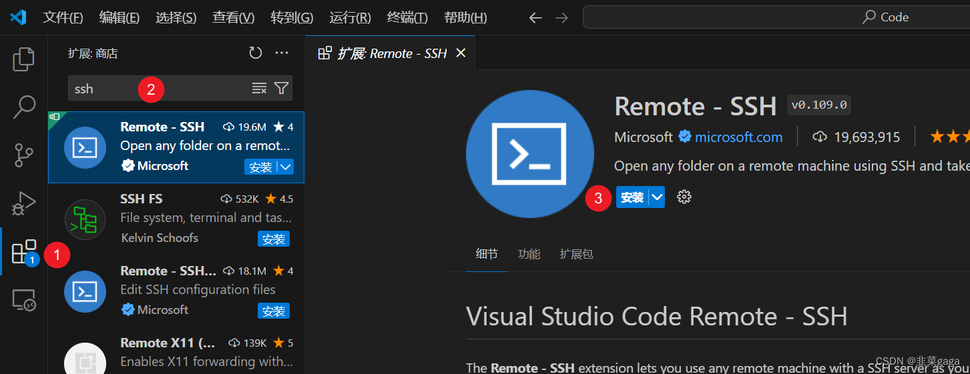Select the SSH FS extension entry

176,219
